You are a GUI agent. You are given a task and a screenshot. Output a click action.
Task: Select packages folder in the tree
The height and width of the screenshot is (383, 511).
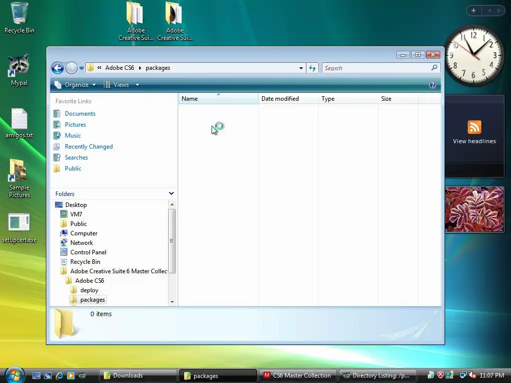[92, 300]
